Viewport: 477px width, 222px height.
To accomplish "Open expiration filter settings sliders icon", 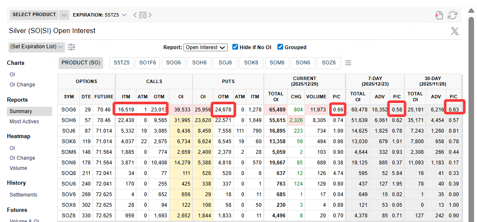I will (x=71, y=47).
